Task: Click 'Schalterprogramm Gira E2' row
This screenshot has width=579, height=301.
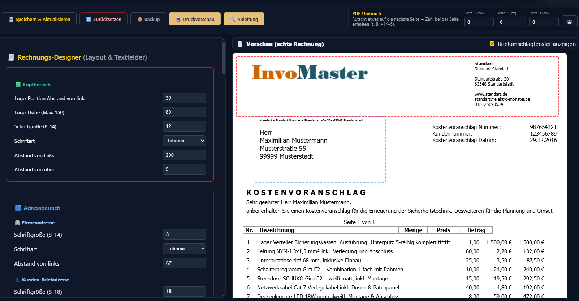Action: [396, 270]
